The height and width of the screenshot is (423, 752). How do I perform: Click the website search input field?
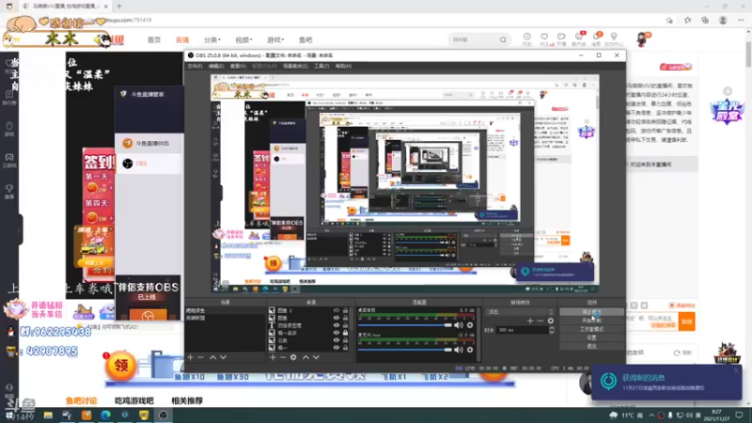pos(473,39)
